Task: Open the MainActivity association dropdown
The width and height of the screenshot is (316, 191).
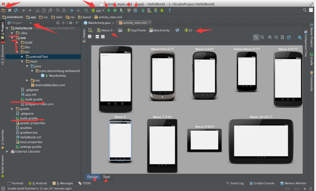Action: (x=160, y=30)
